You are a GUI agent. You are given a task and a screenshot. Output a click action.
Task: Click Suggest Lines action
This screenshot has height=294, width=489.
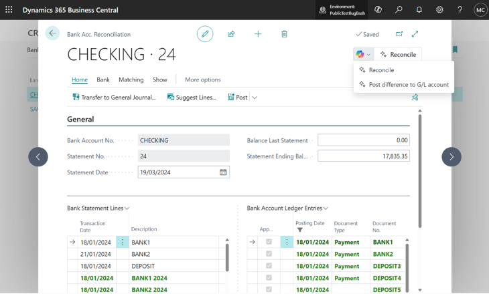coord(192,98)
